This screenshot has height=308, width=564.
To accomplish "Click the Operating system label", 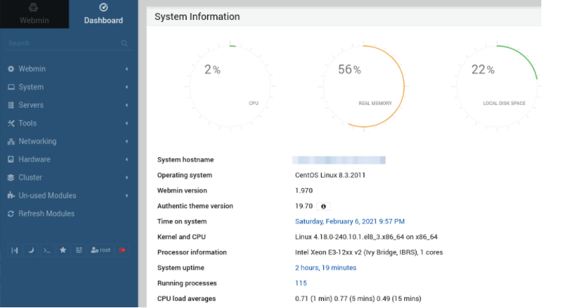I will click(185, 175).
